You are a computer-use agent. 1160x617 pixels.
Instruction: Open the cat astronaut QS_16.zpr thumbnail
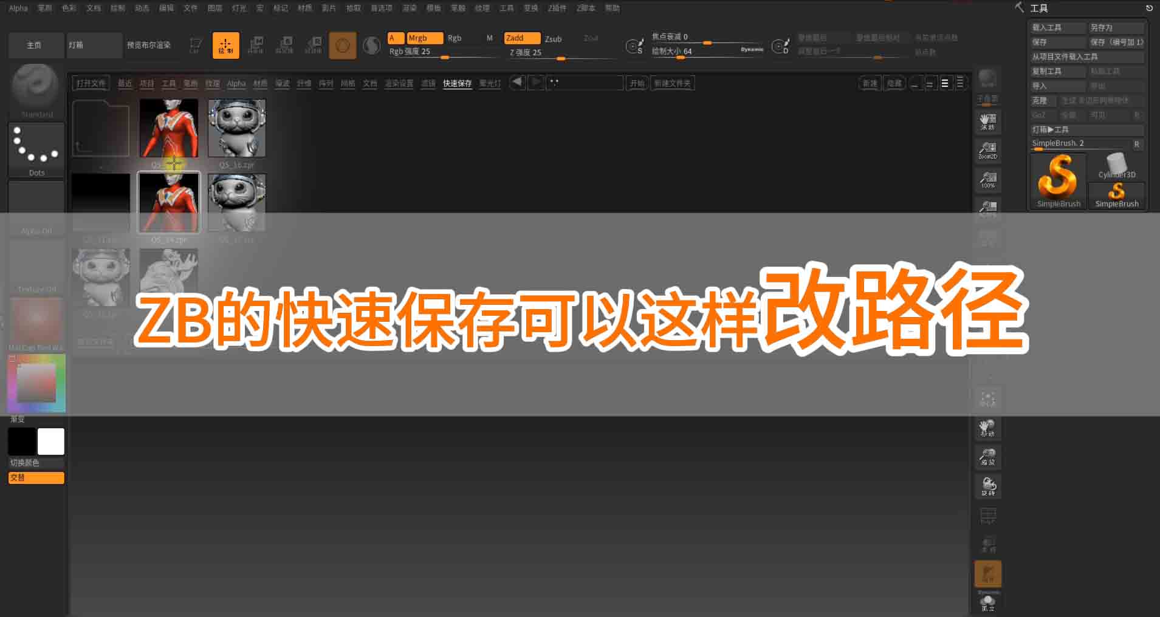click(x=236, y=129)
